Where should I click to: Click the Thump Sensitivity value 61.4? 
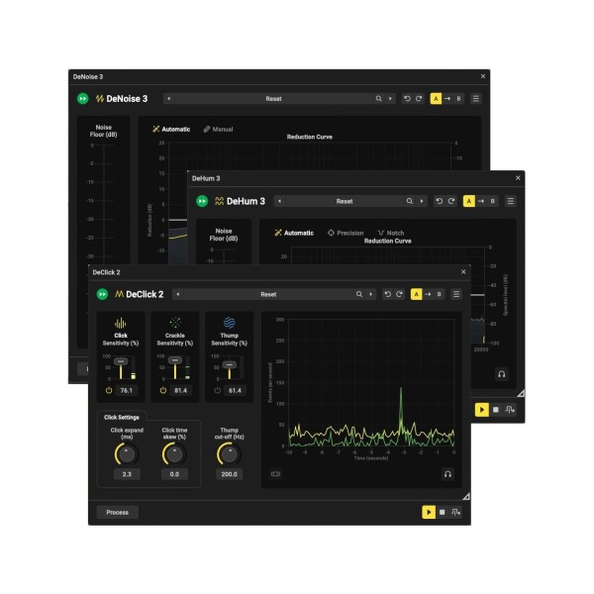pos(235,391)
